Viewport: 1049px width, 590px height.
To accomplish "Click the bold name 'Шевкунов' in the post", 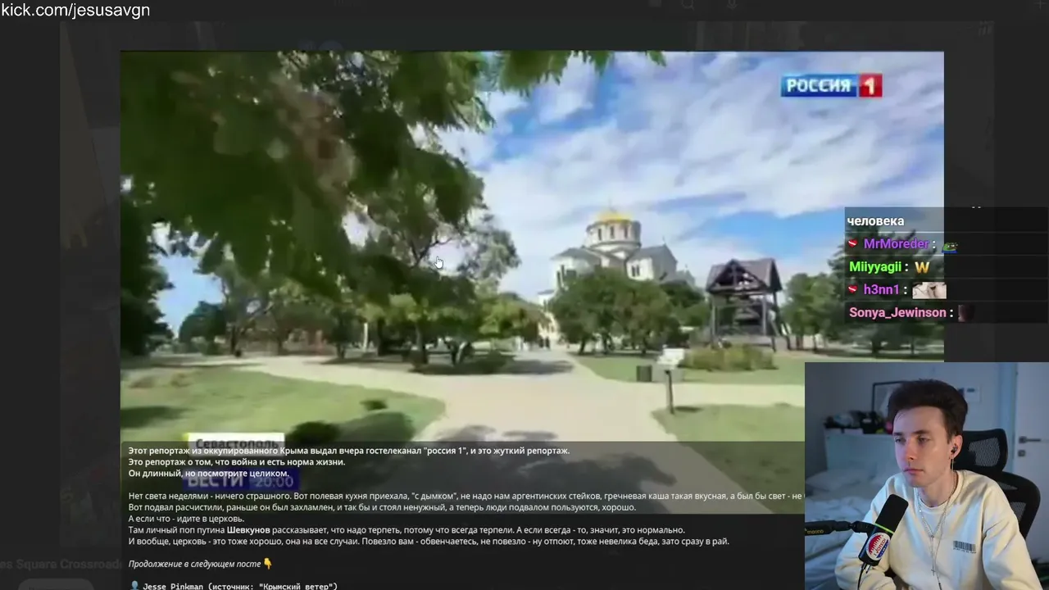I will [x=249, y=530].
